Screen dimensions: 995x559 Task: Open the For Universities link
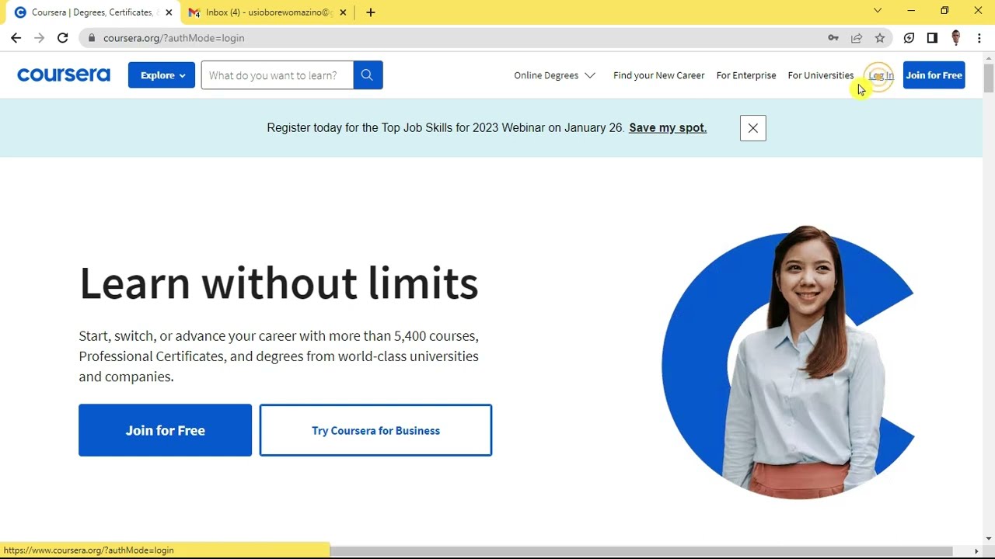point(821,75)
